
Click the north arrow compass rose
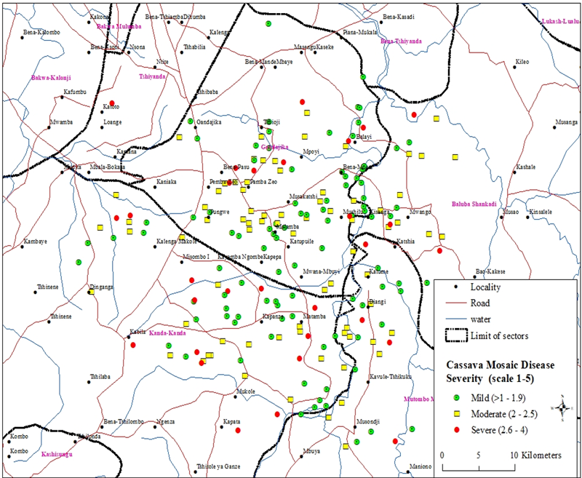click(562, 409)
